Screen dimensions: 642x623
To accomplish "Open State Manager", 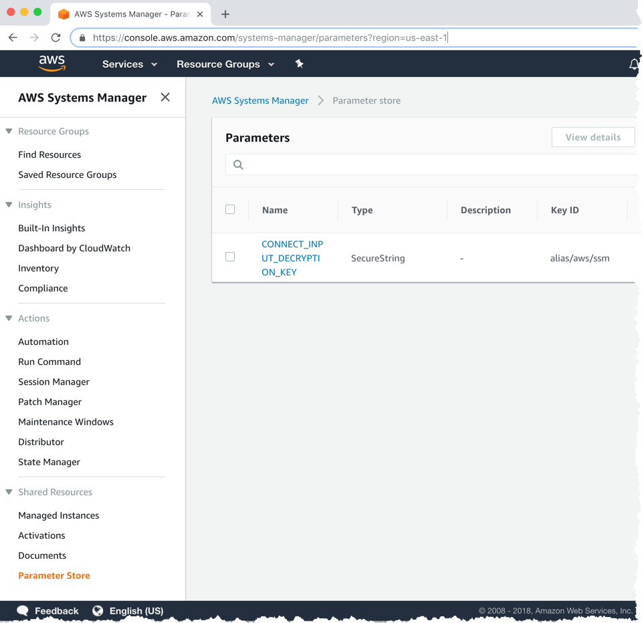I will 49,462.
